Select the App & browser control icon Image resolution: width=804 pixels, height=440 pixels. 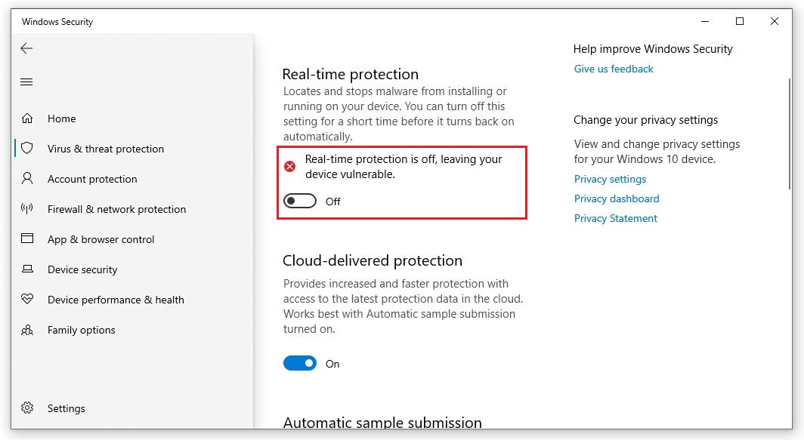[27, 239]
